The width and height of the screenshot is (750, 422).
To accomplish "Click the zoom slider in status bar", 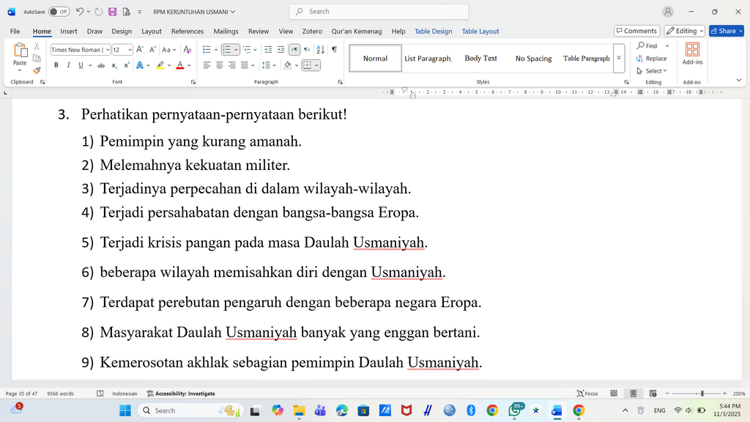I will pyautogui.click(x=696, y=393).
